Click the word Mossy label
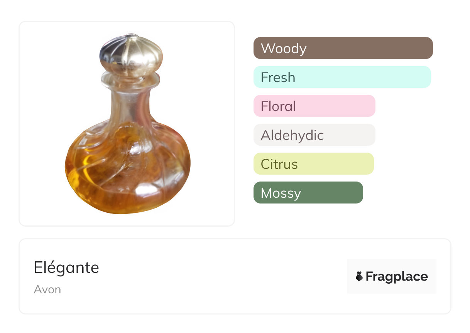 (281, 193)
